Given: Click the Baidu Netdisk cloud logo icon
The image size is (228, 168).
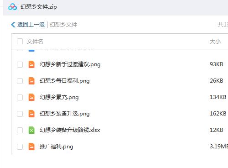Looking at the screenshot, I should (12, 7).
